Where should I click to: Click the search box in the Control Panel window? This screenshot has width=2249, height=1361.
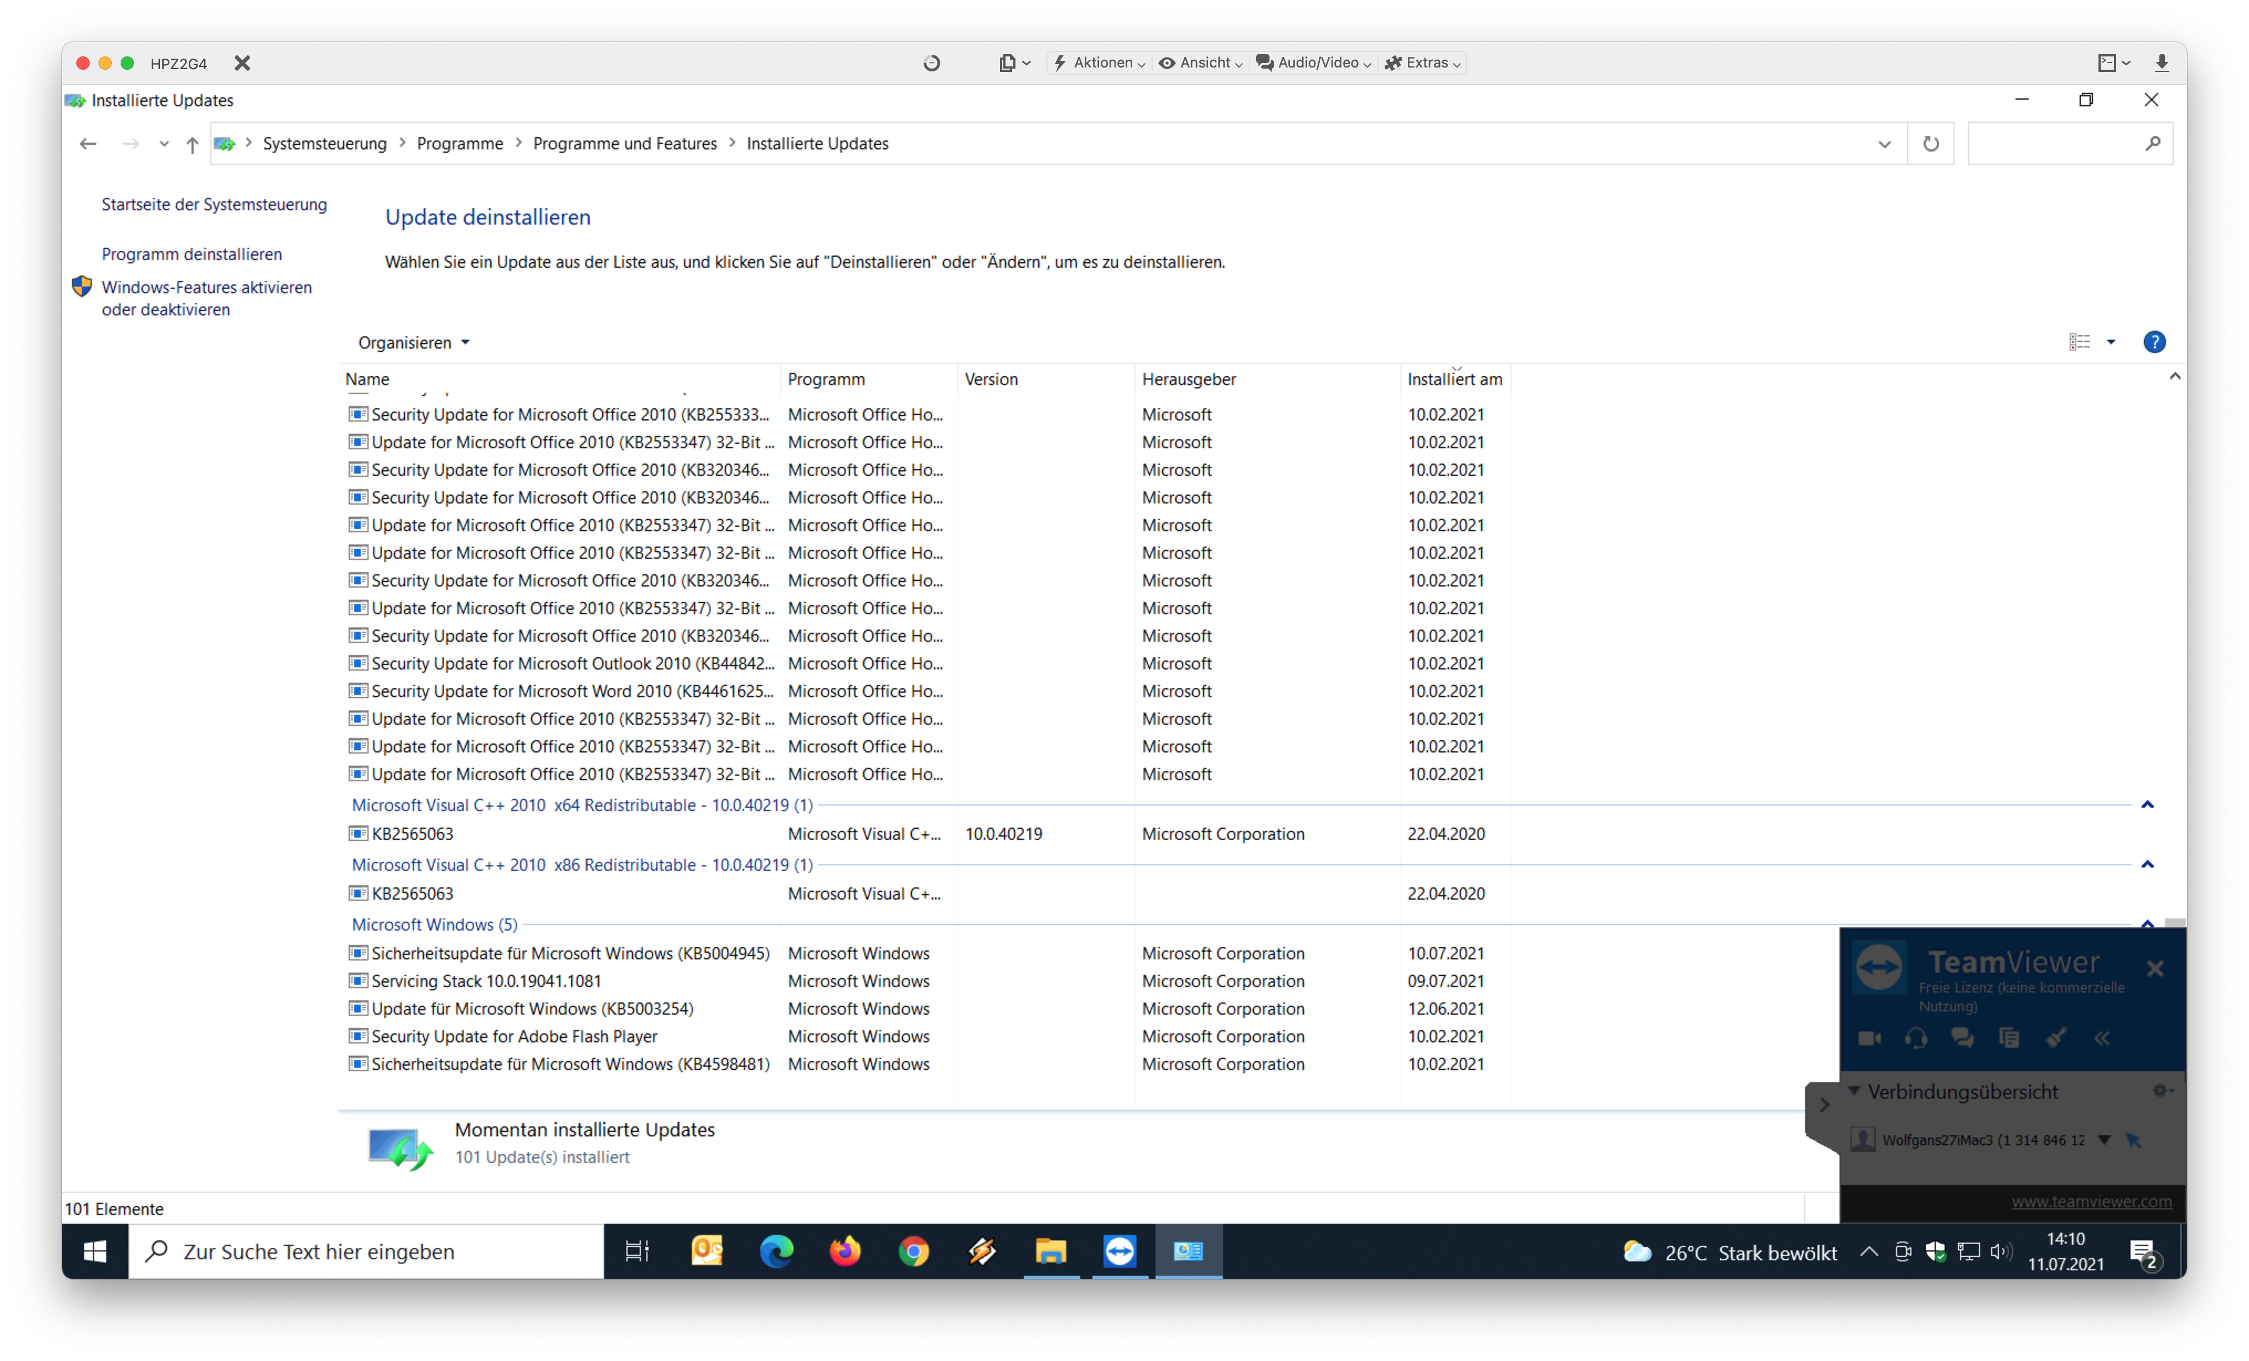pyautogui.click(x=2069, y=143)
